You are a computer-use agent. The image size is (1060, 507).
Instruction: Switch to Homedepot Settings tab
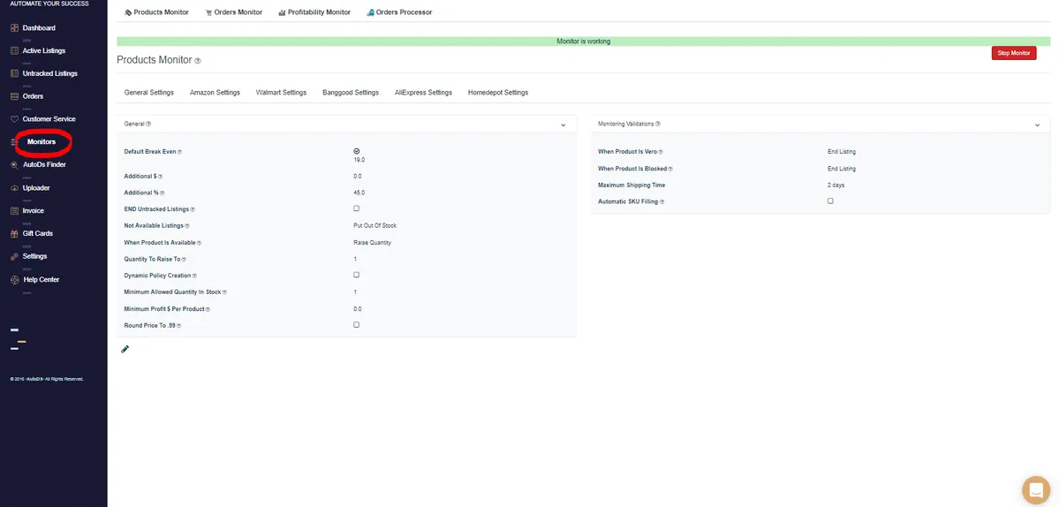pos(498,93)
